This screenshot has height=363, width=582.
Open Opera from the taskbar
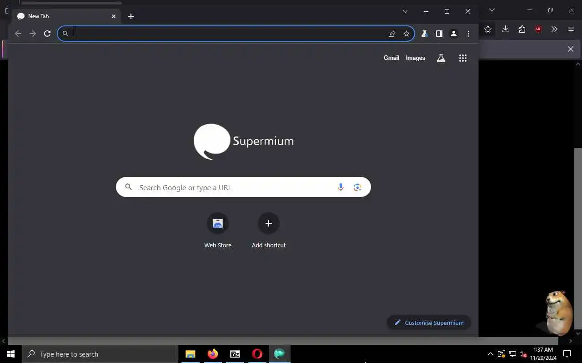coord(257,354)
